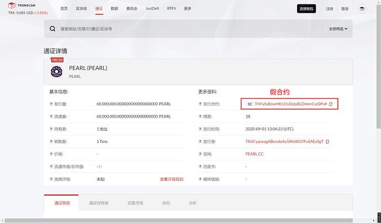The image size is (381, 223).
Task: Select the 通证转账 tab
Action: coord(62,203)
